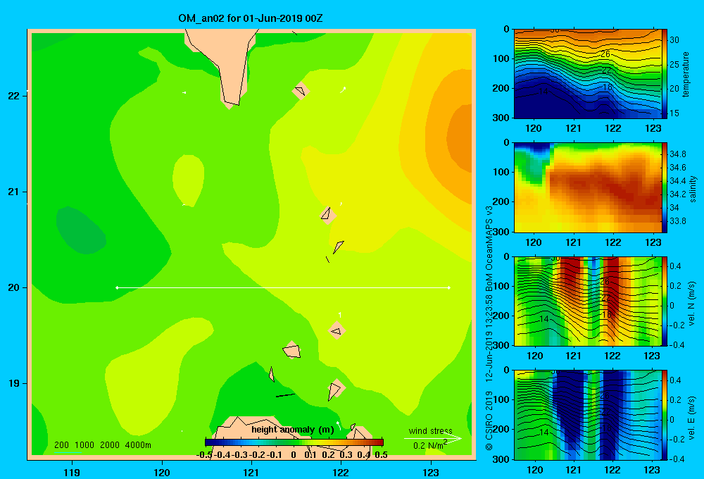
Task: Click the temperature color bar
Action: click(665, 74)
